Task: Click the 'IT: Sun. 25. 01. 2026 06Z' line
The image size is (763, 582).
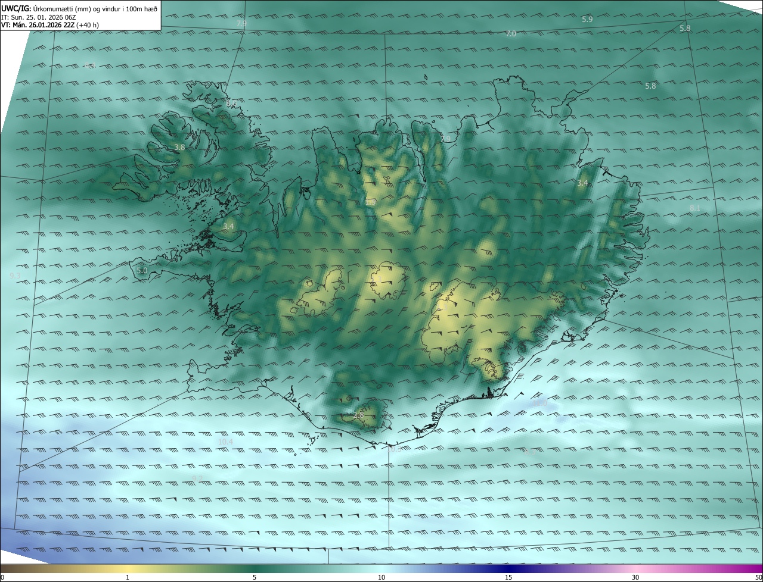Action: point(38,17)
